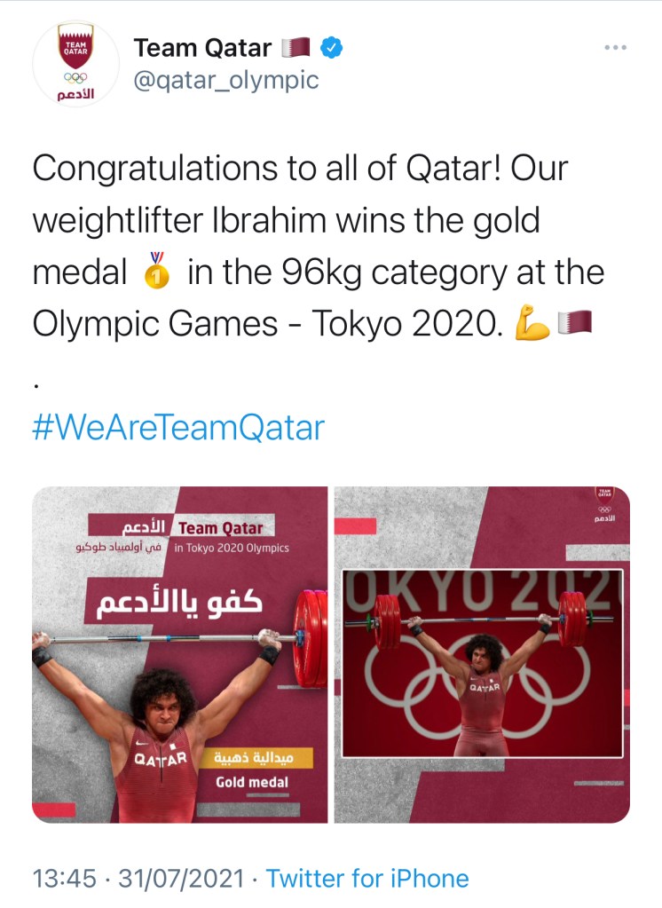
Task: Click the blue verified badge
Action: coord(331,48)
